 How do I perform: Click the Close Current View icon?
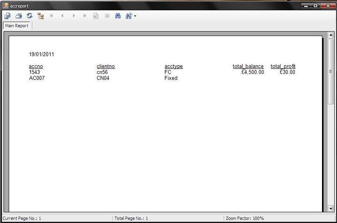tap(107, 16)
